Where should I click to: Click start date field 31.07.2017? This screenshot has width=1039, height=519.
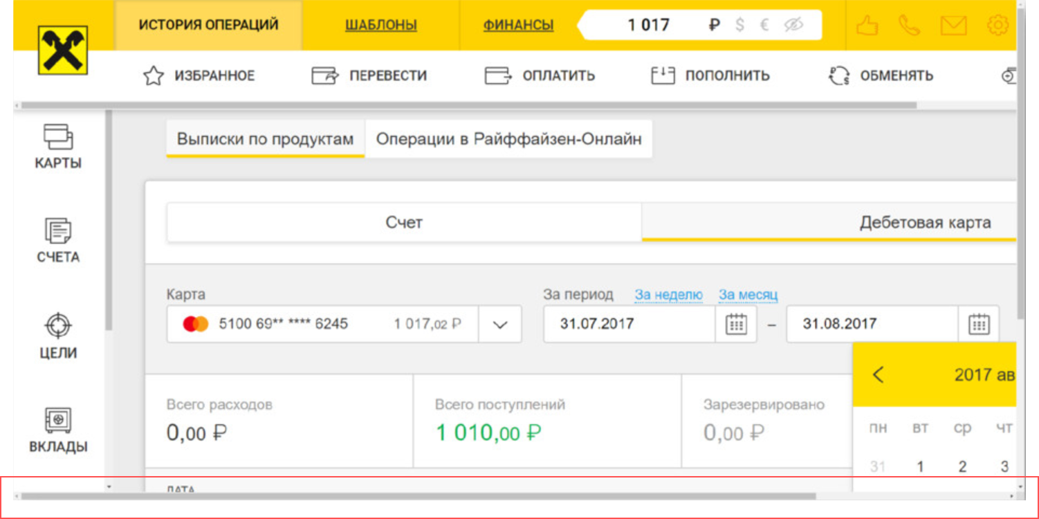pos(629,324)
